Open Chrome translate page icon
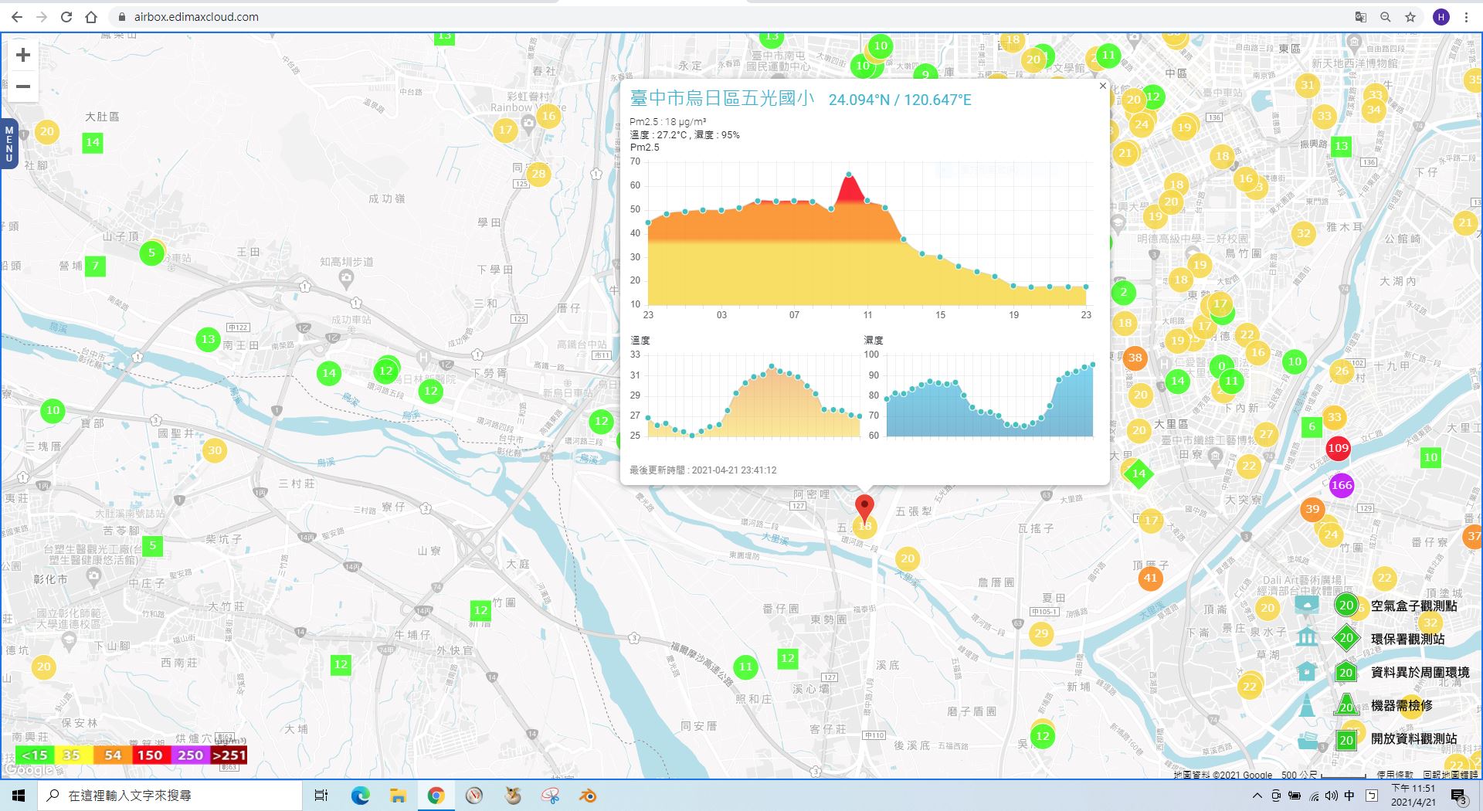The image size is (1483, 811). [x=1361, y=17]
